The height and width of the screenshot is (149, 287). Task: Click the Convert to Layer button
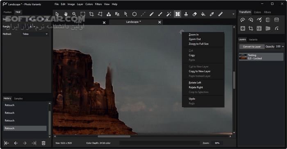pyautogui.click(x=252, y=47)
